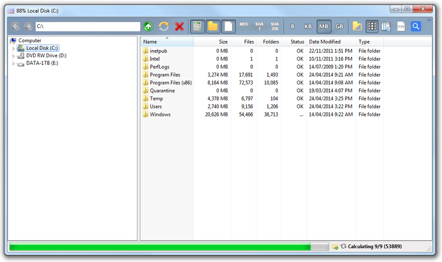
Task: Click the C:\ path address field
Action: (87, 26)
